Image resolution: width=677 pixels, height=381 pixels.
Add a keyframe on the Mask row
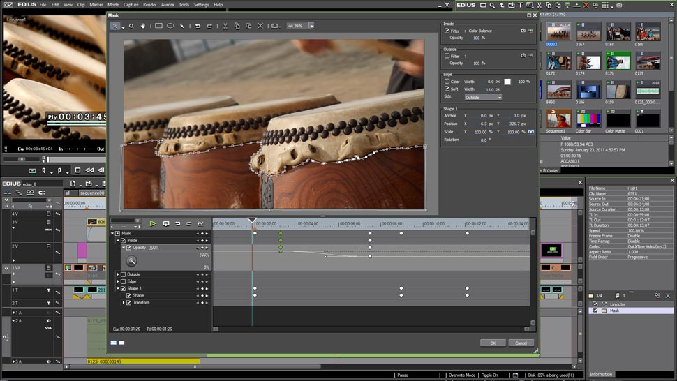pos(202,234)
